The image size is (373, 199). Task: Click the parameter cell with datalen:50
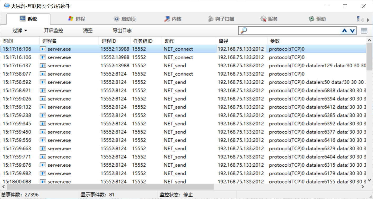click(317, 82)
